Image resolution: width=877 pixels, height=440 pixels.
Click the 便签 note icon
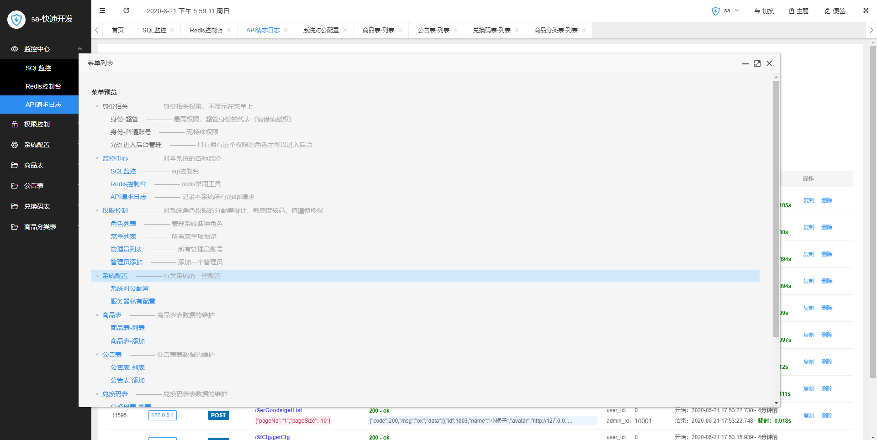pyautogui.click(x=827, y=11)
